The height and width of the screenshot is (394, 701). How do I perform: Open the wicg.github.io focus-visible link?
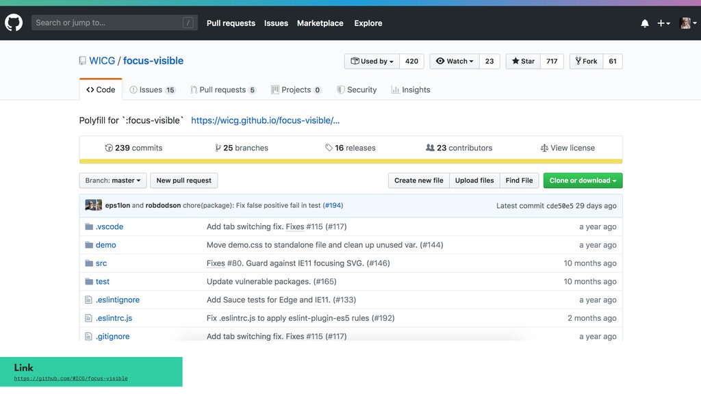tap(265, 120)
